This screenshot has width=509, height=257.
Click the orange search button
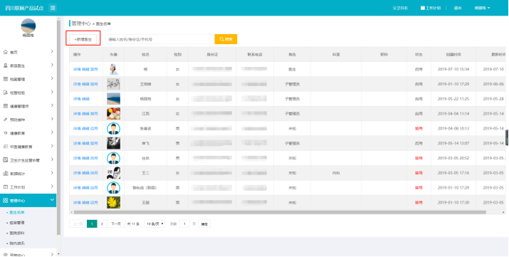(226, 39)
